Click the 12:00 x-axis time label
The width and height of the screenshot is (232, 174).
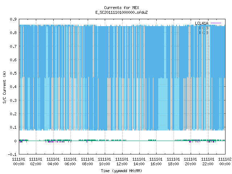coord(122,164)
